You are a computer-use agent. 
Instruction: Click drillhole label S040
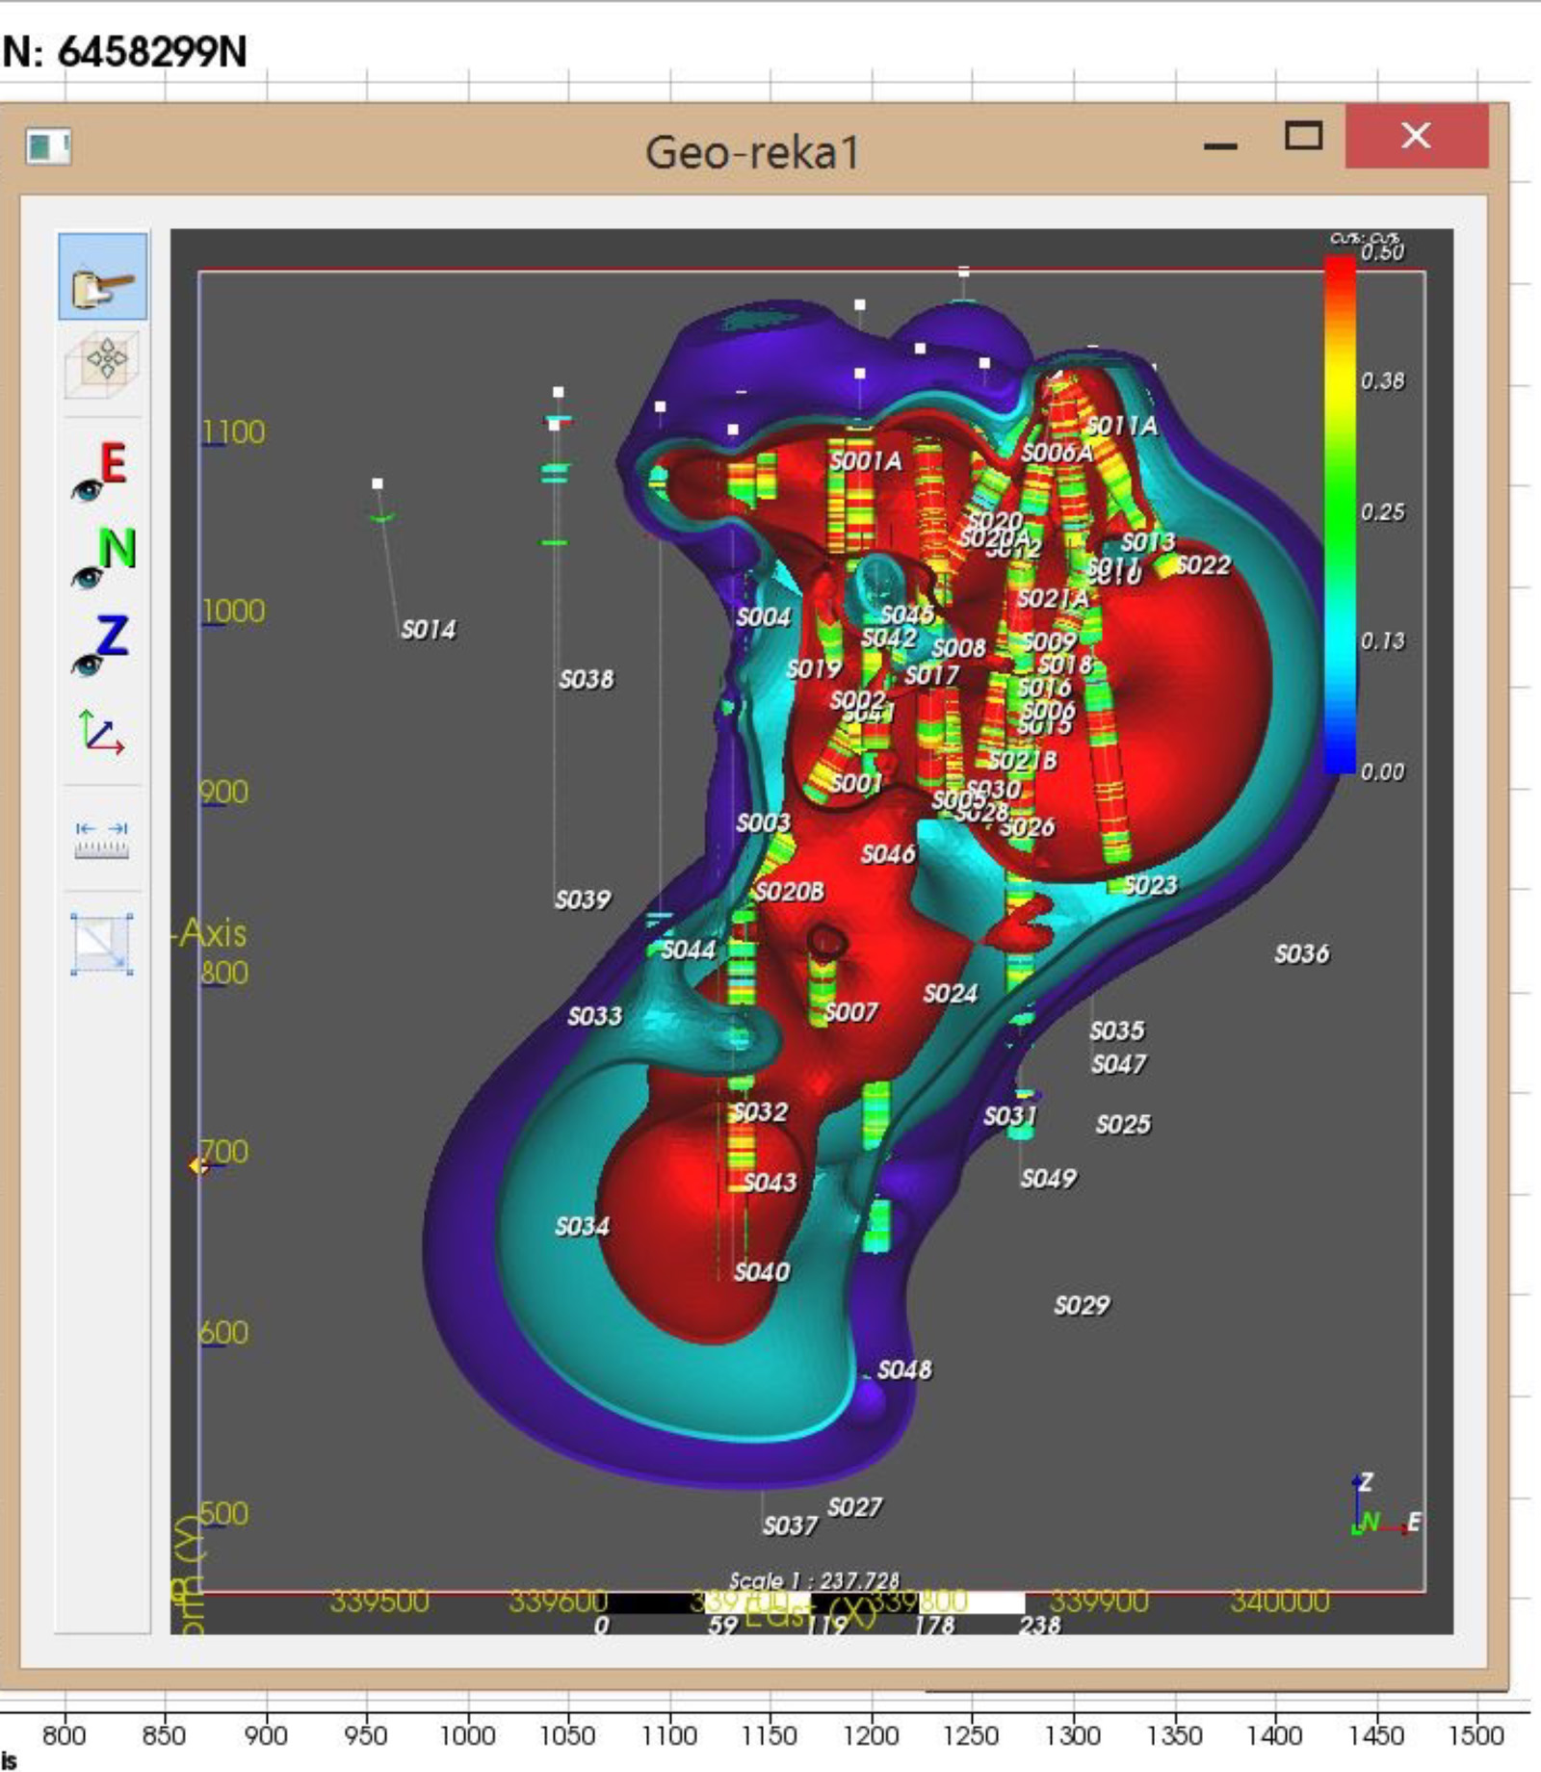pos(761,1272)
